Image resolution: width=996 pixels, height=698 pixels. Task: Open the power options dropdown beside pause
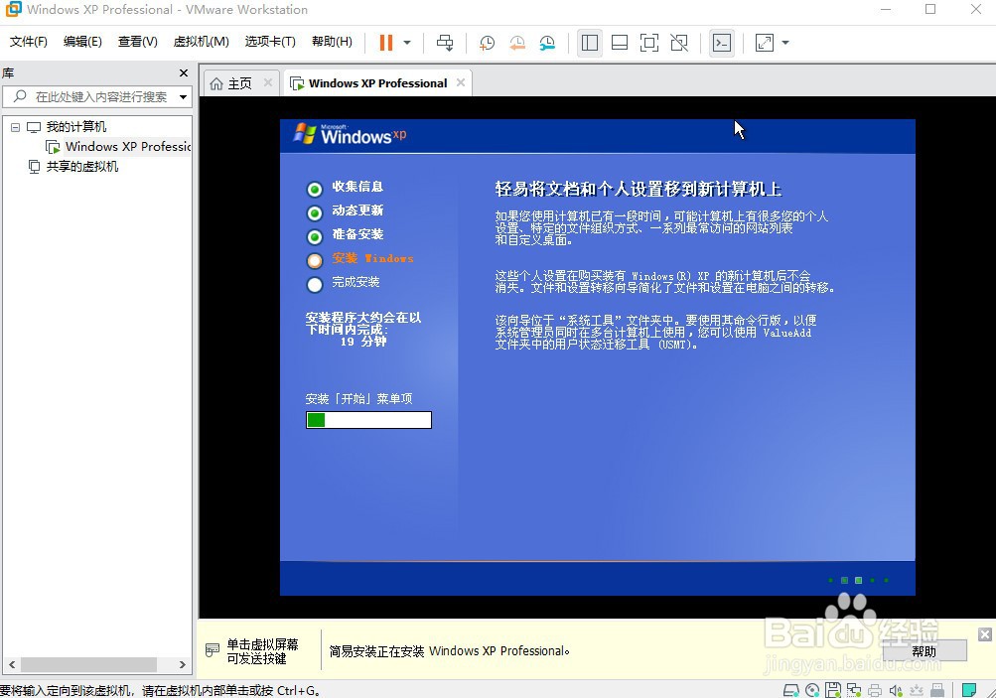pos(407,43)
